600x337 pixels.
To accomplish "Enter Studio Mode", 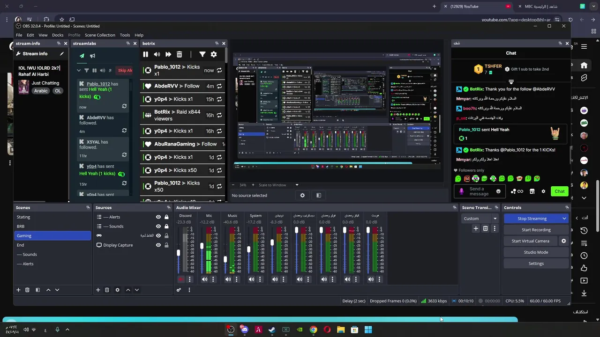I will click(x=536, y=252).
